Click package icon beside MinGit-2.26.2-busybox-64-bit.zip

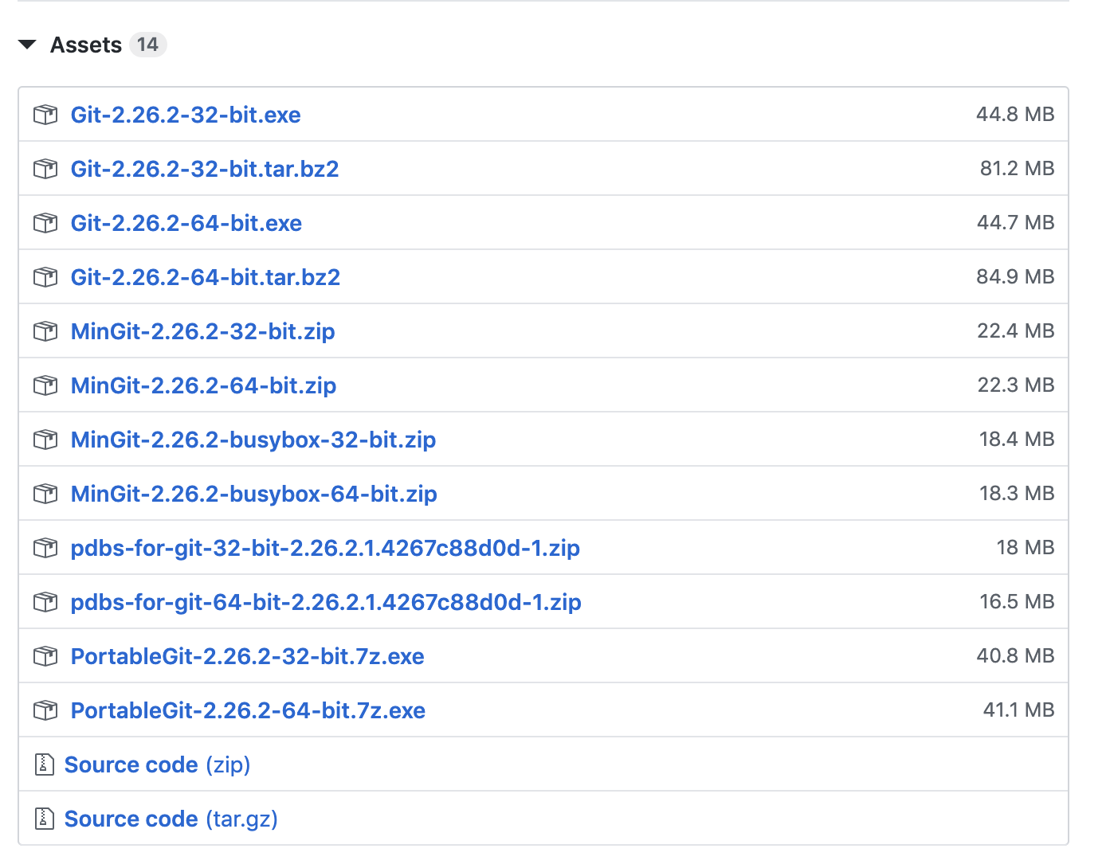[45, 494]
